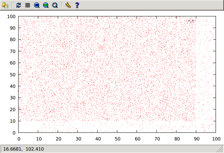224x153 pixels.
Task: Click y-axis label 50
Action: coord(13,75)
